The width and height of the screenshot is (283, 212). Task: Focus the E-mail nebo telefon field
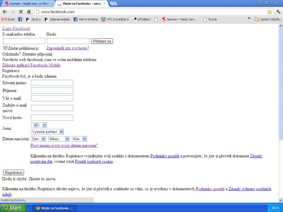[x=24, y=41]
